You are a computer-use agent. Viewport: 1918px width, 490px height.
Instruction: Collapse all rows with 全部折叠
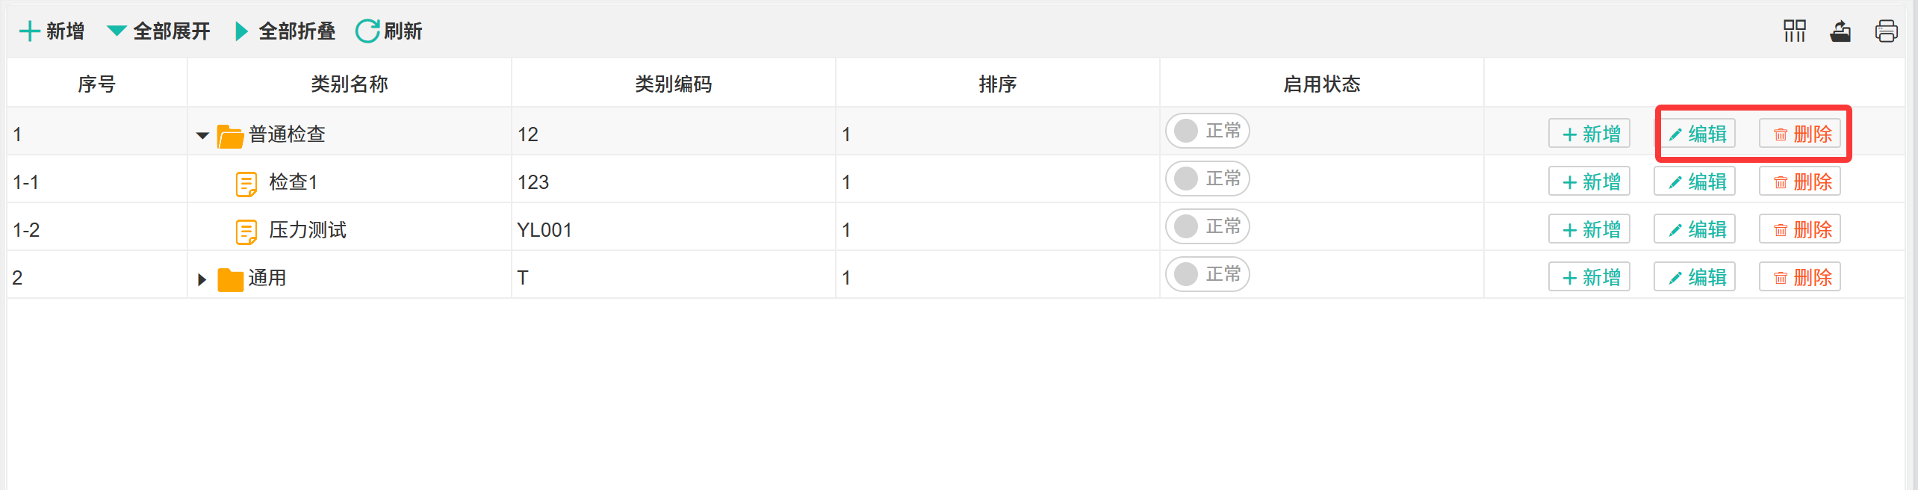(x=285, y=31)
